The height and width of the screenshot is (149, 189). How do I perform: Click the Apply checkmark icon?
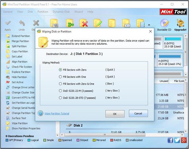(8, 23)
